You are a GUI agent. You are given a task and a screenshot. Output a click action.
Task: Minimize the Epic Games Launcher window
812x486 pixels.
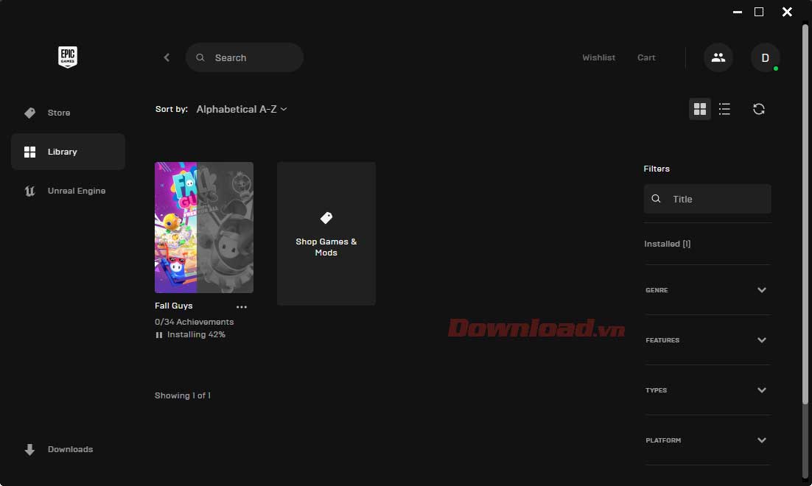[x=738, y=12]
